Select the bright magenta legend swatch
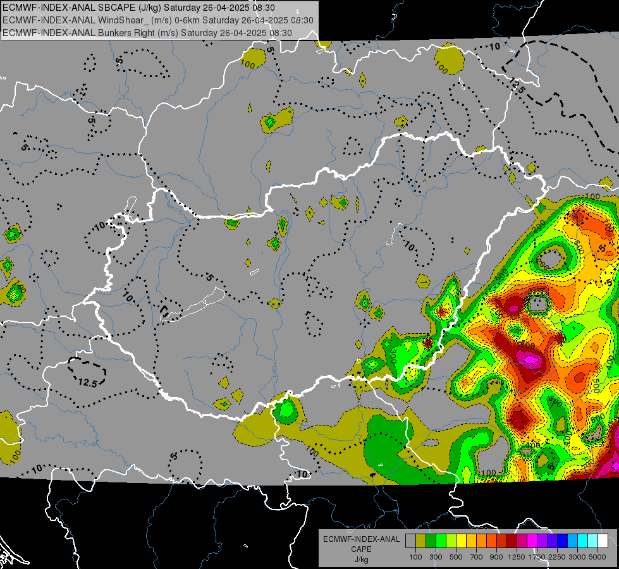The image size is (619, 569). tap(532, 541)
